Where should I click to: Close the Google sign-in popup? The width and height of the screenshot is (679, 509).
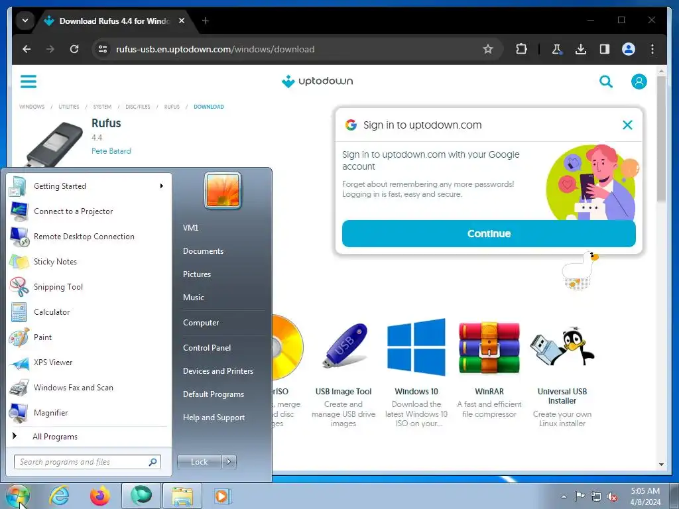[627, 125]
